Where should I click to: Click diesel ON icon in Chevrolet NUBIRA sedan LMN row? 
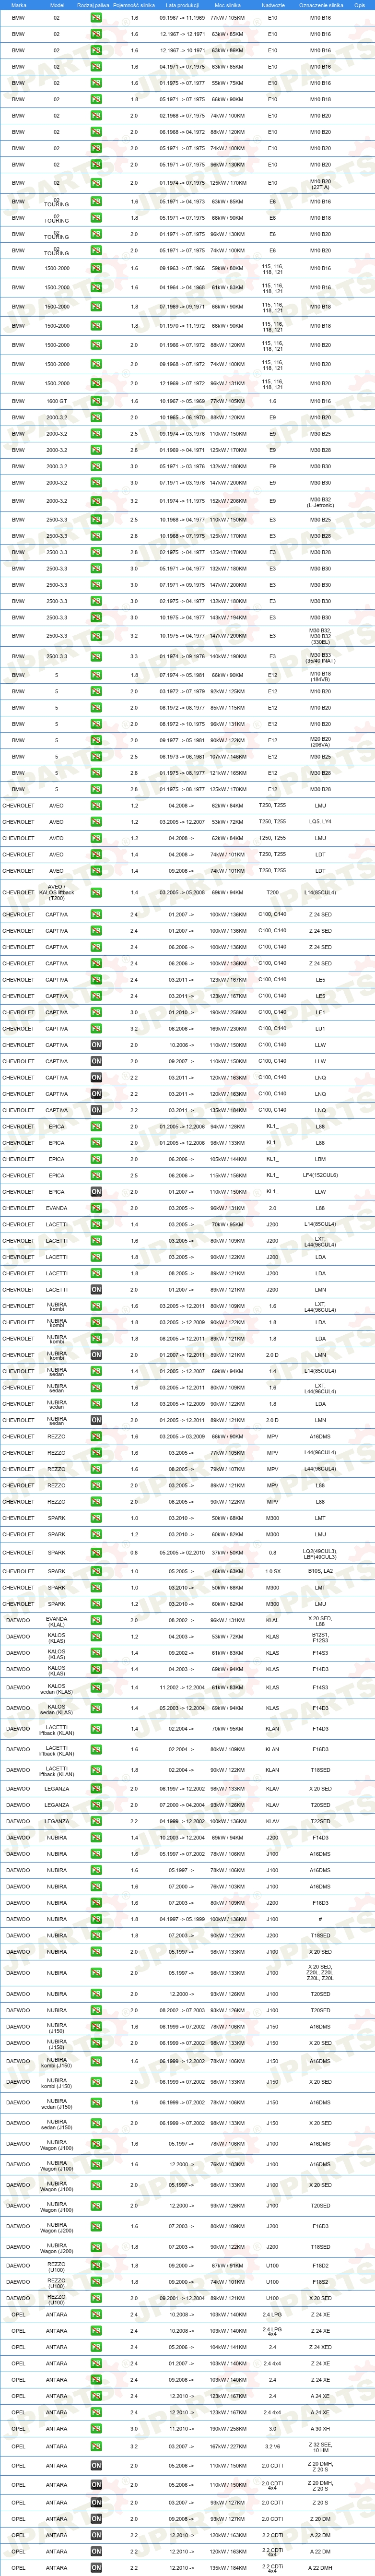click(96, 1420)
